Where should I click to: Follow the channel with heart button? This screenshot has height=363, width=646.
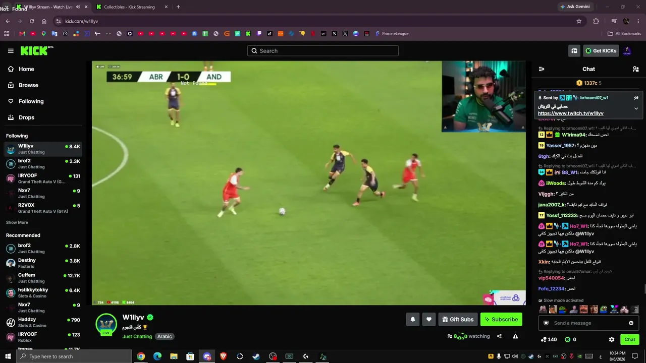pyautogui.click(x=429, y=319)
